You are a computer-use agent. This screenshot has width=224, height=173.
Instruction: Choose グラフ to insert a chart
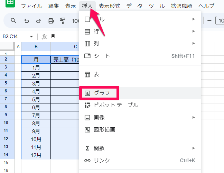140,93
